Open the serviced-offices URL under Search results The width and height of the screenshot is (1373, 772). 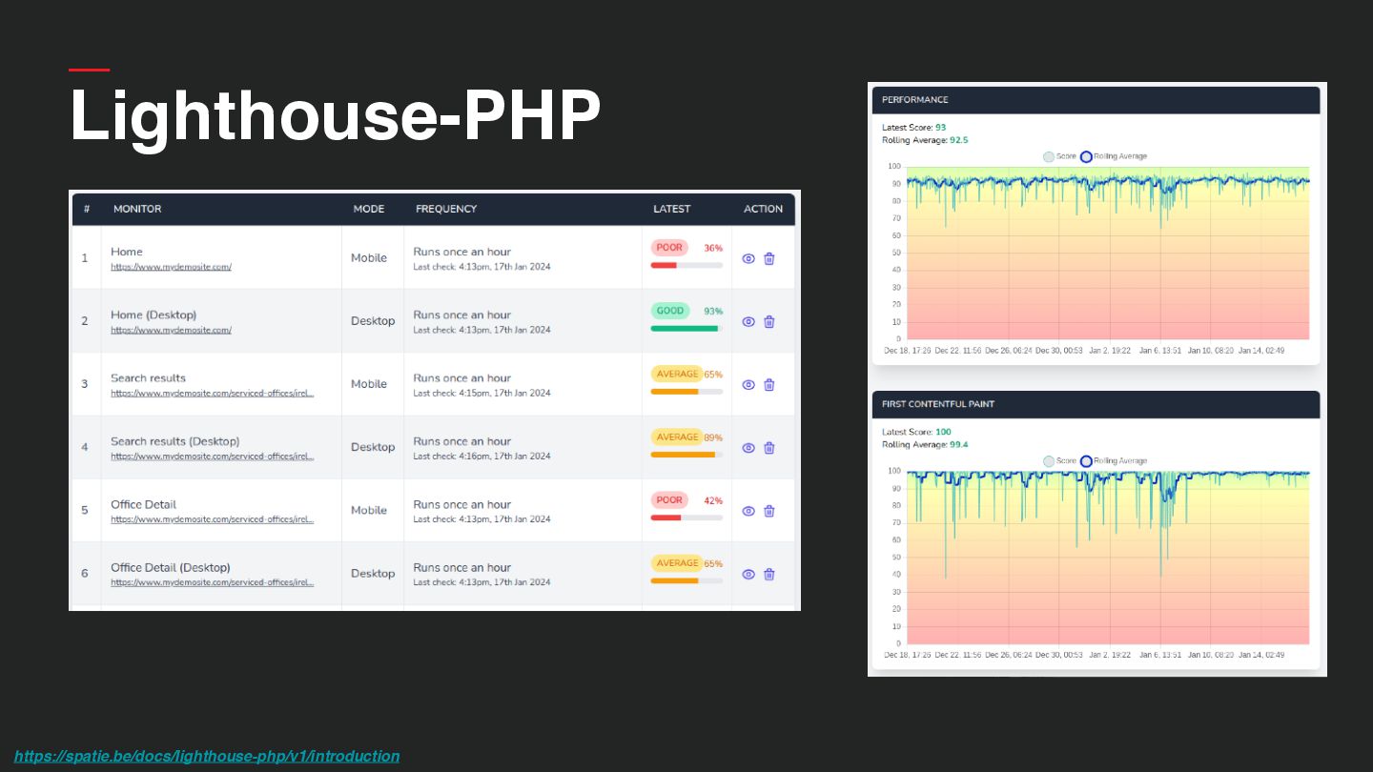point(212,393)
